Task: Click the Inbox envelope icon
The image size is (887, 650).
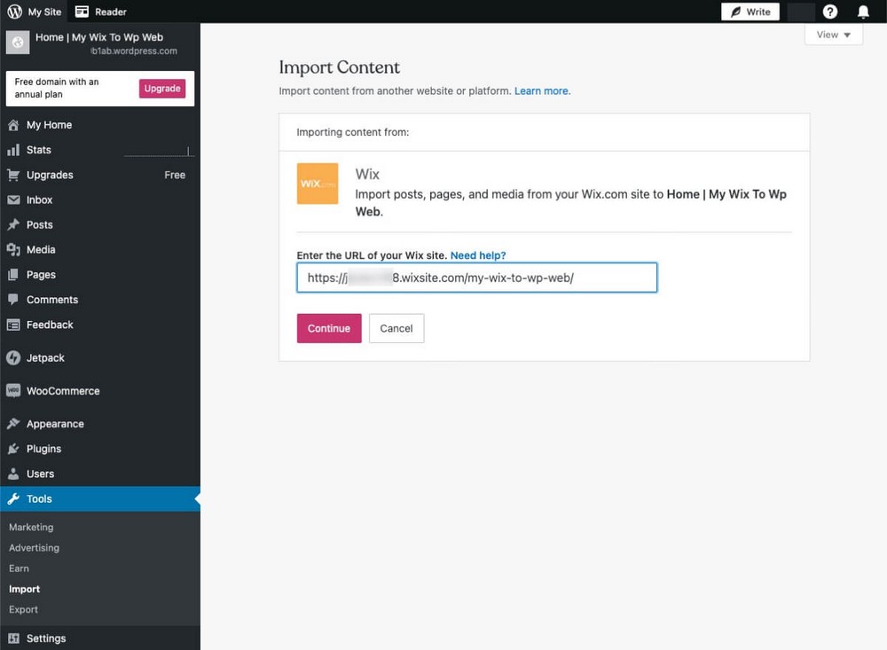Action: pos(13,200)
